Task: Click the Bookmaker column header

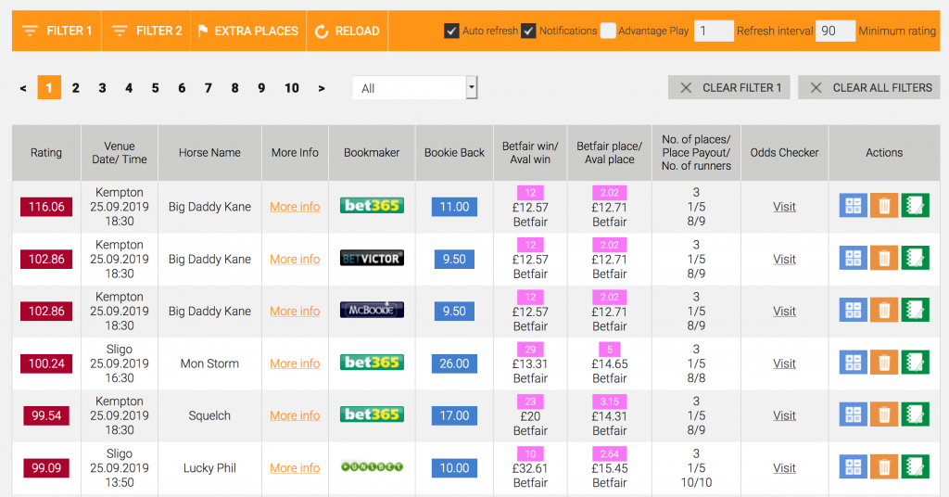Action: pos(372,153)
